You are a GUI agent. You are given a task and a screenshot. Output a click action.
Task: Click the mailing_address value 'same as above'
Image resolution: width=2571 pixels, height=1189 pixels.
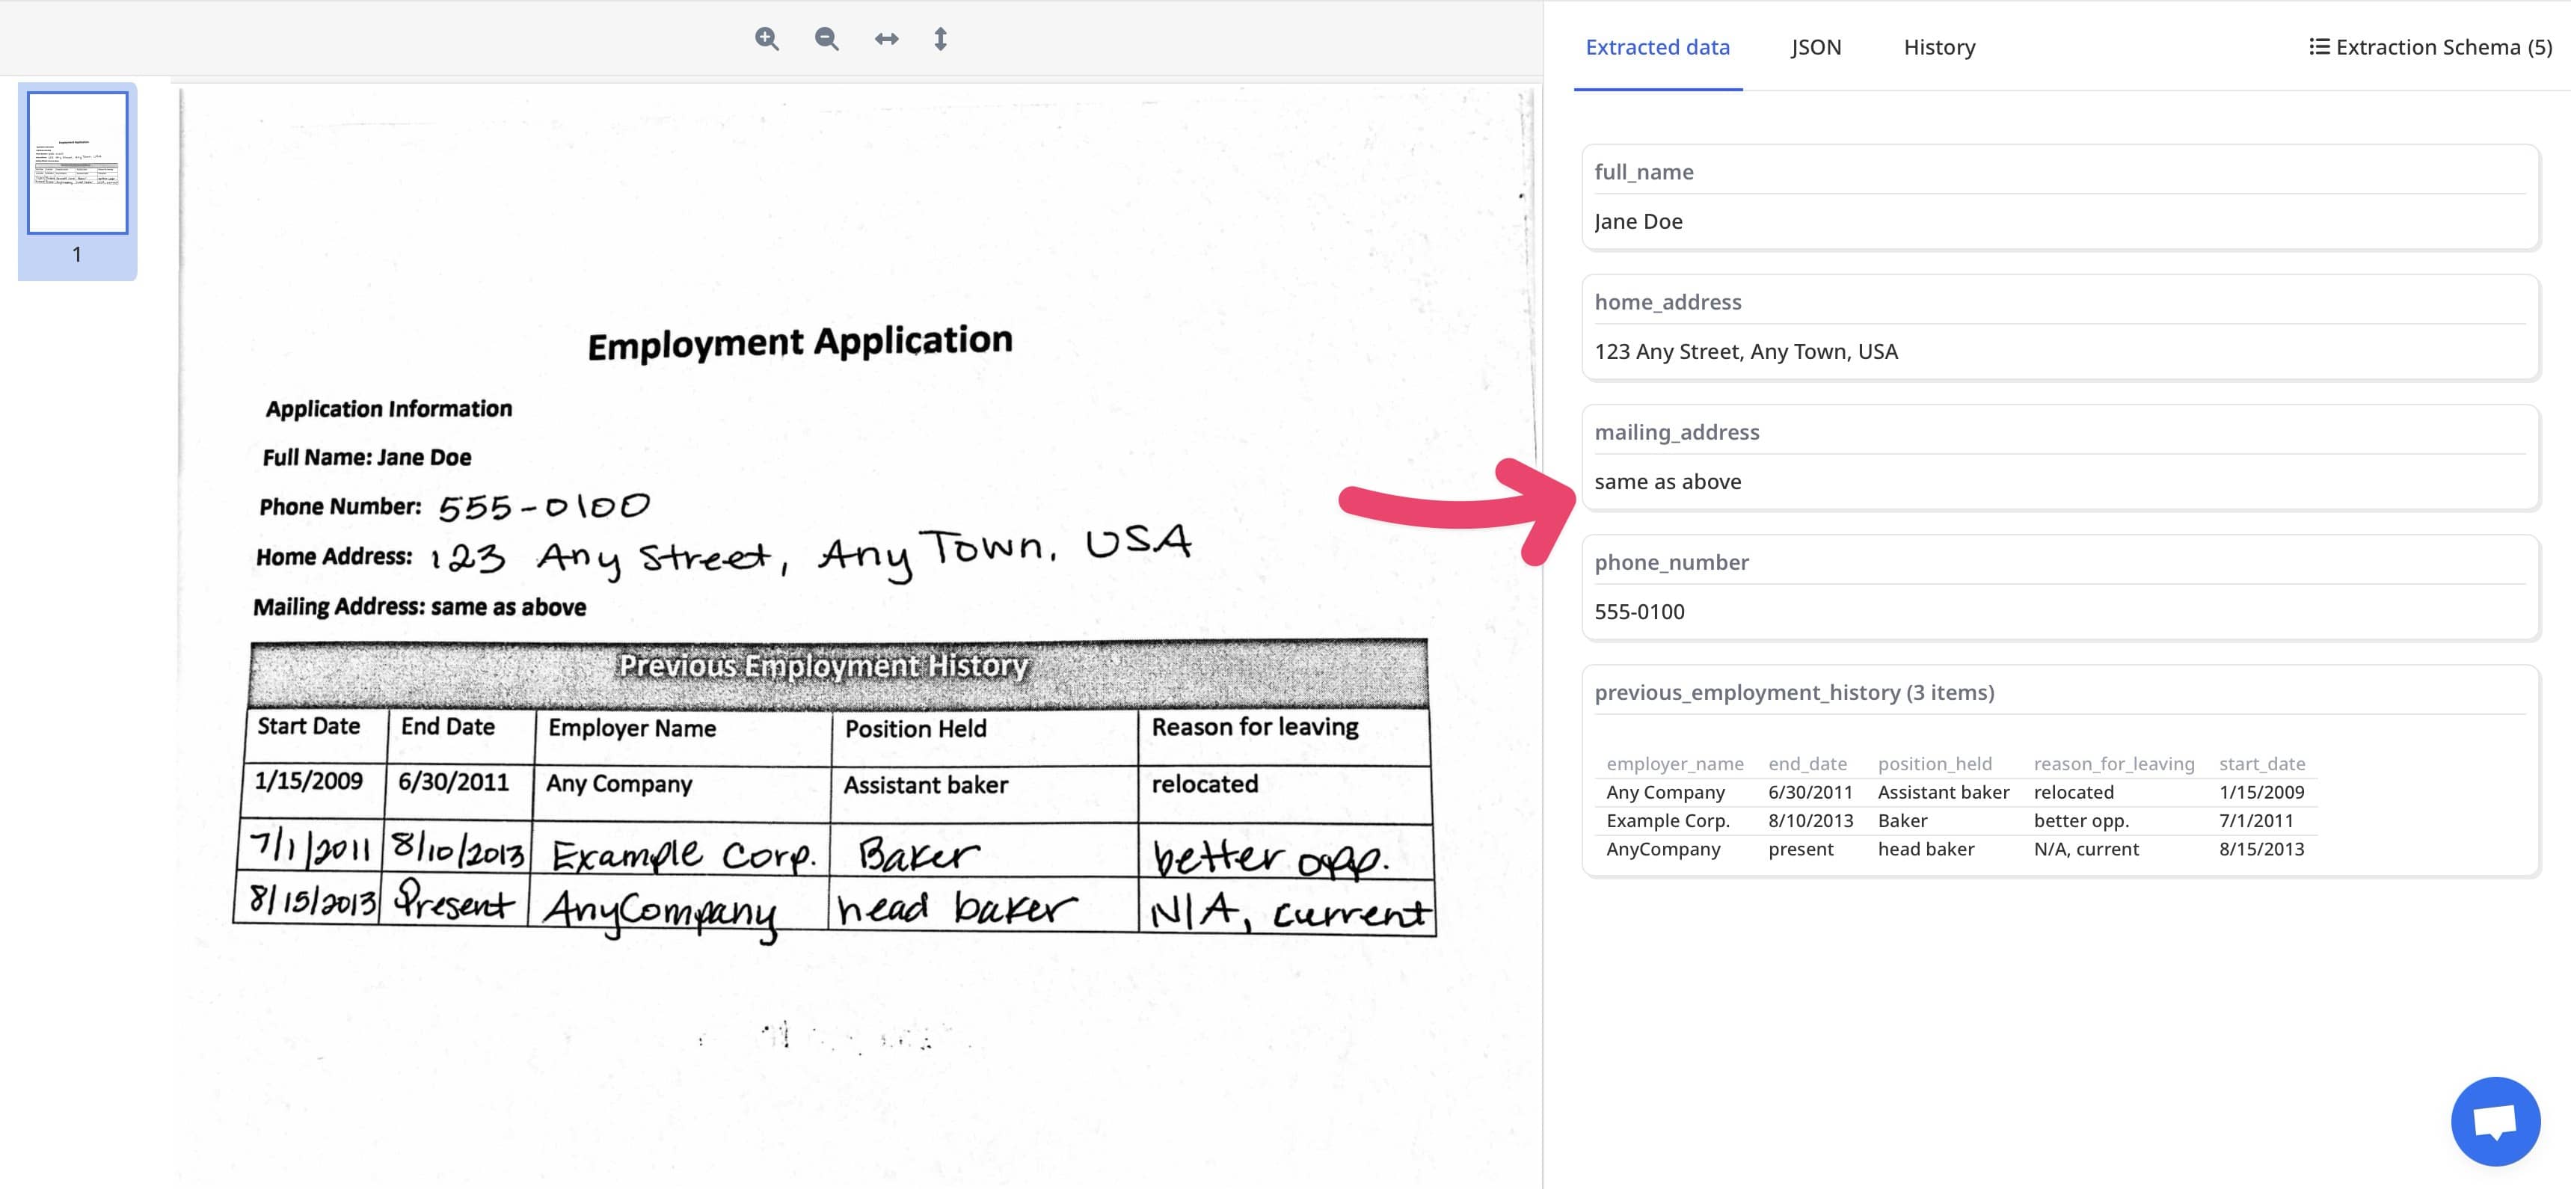point(1668,481)
